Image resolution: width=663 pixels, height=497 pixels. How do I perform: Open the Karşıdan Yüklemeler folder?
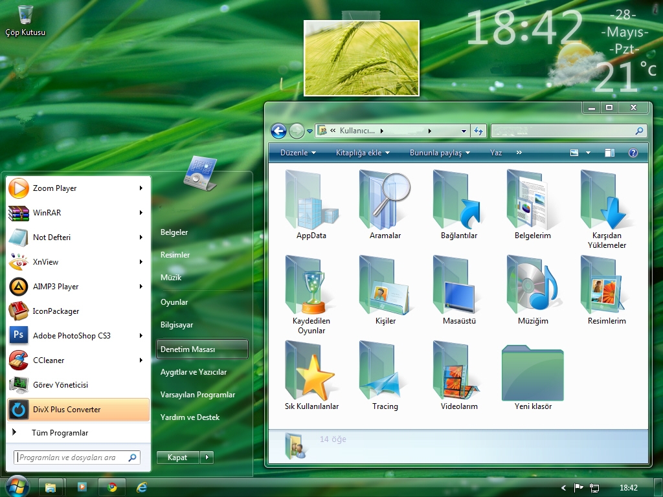[607, 209]
